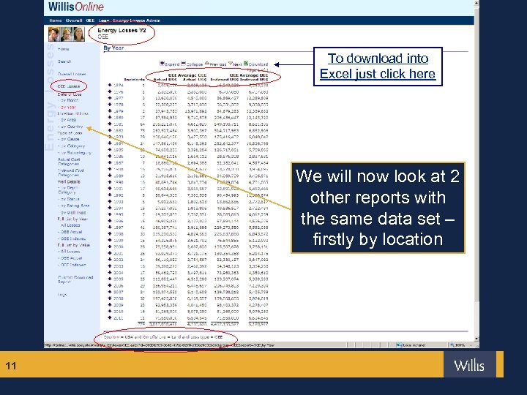Open Overall in the top navigation bar
Screen dimensions: 527x395
point(74,20)
